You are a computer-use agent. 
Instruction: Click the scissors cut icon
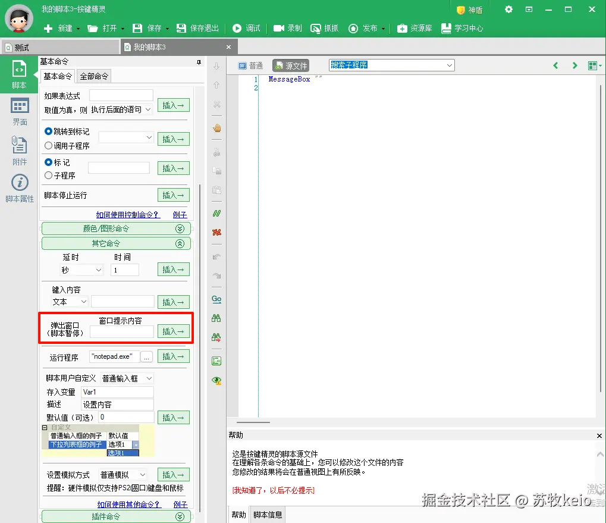click(x=217, y=152)
